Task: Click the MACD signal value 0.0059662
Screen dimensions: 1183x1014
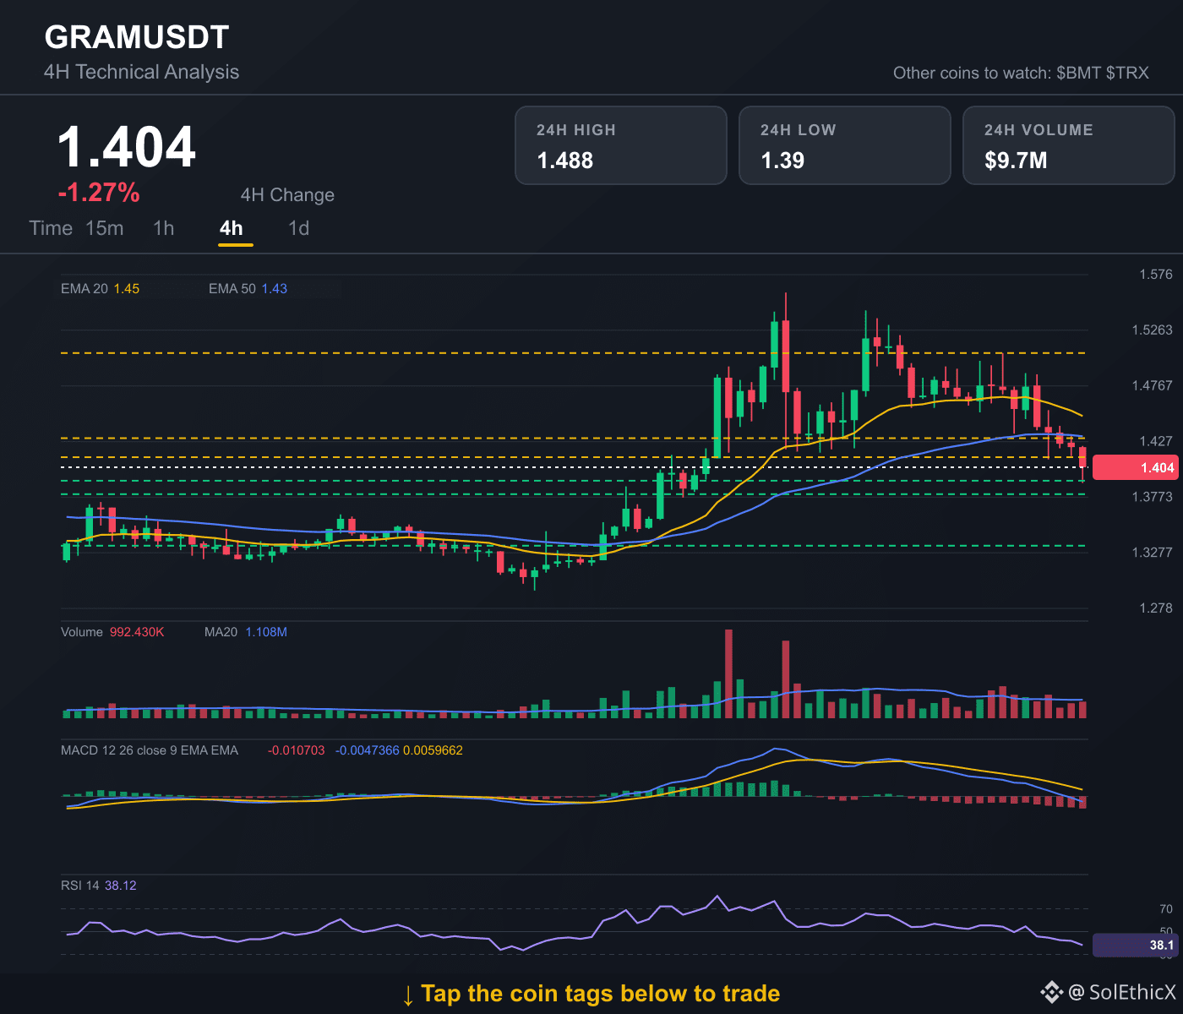Action: [x=433, y=750]
